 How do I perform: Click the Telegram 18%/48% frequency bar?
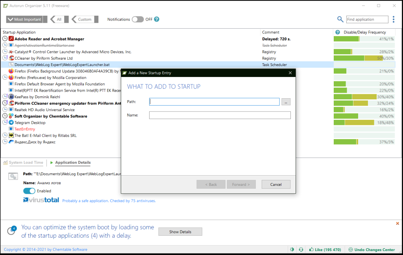364,122
